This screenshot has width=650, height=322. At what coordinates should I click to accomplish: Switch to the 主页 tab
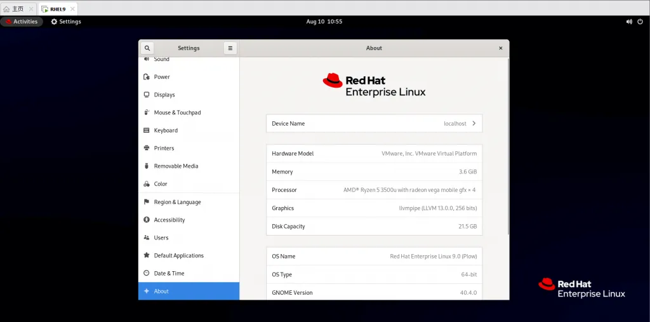coord(18,9)
